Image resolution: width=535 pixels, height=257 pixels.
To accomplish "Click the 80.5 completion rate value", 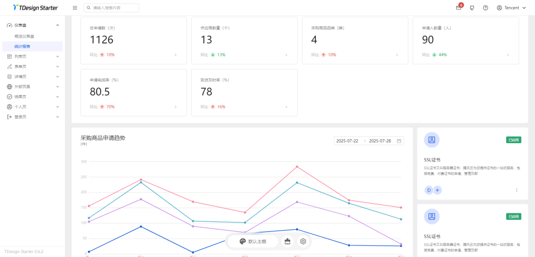I will (100, 92).
